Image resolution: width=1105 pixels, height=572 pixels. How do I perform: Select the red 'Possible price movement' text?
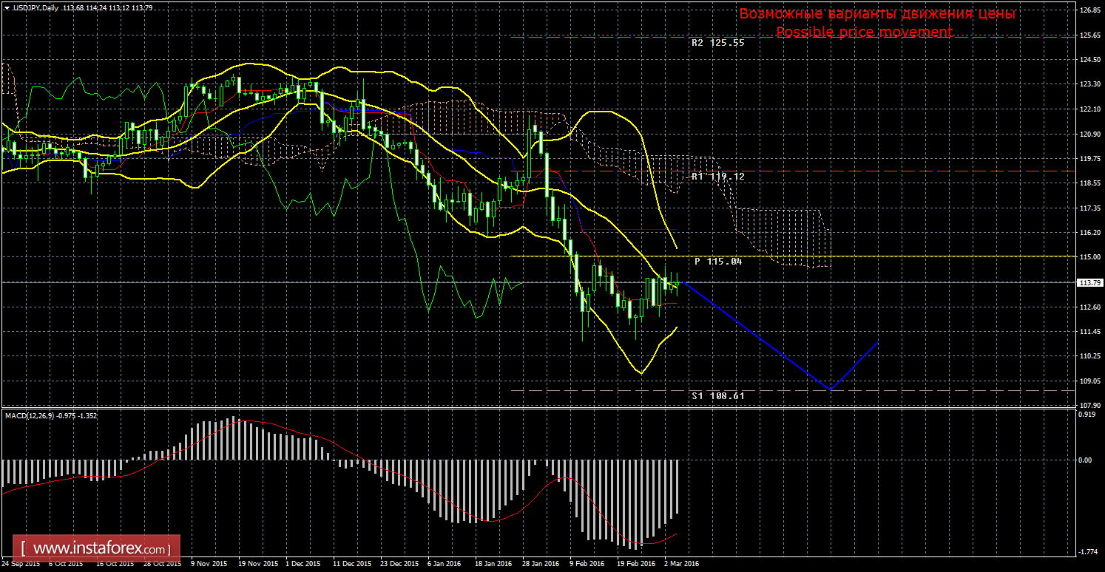tap(864, 33)
